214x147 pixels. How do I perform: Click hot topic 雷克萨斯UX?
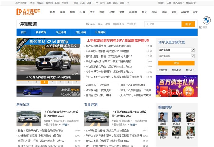click(x=118, y=24)
